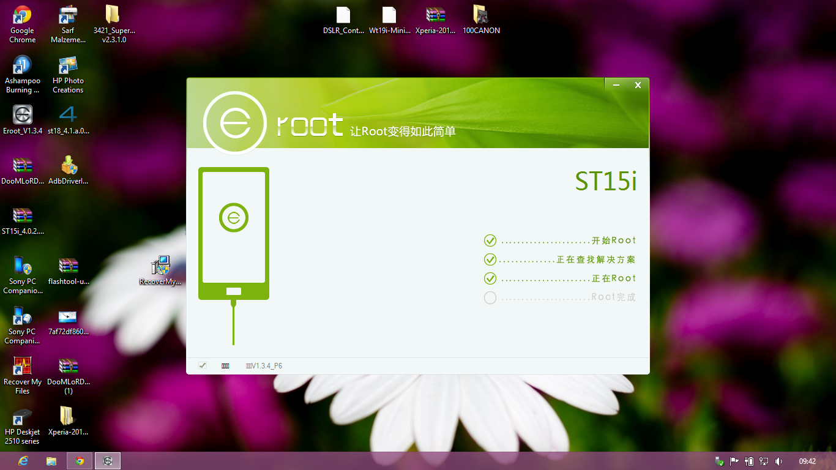Viewport: 836px width, 470px height.
Task: Open the Wt19i-Mini file on desktop
Action: coord(389,20)
